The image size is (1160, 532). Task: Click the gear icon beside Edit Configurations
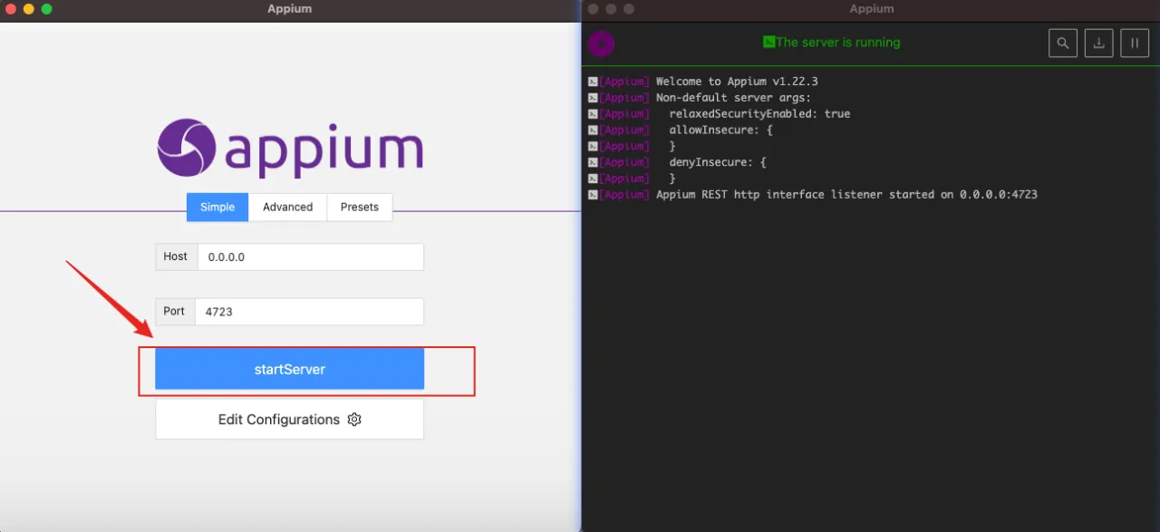[x=354, y=420]
